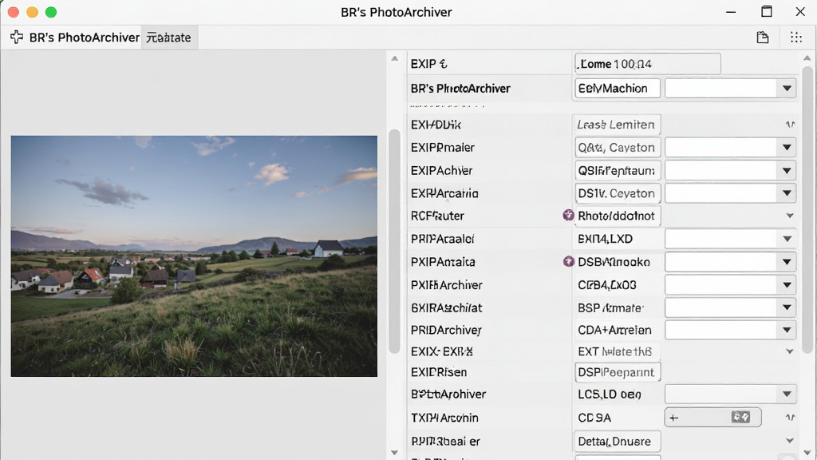817x460 pixels.
Task: Click the DSBWlnooko value text
Action: coord(614,262)
